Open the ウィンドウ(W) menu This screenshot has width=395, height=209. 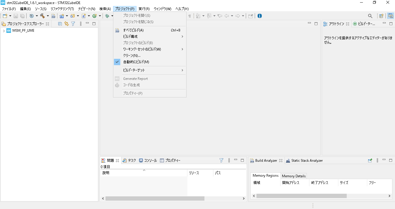pyautogui.click(x=163, y=9)
